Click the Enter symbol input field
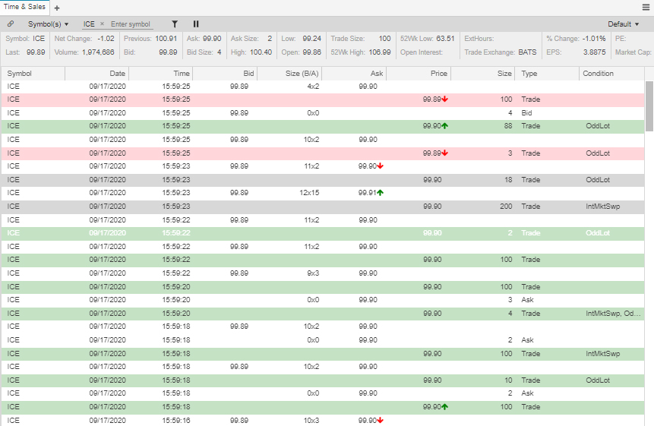 [131, 24]
